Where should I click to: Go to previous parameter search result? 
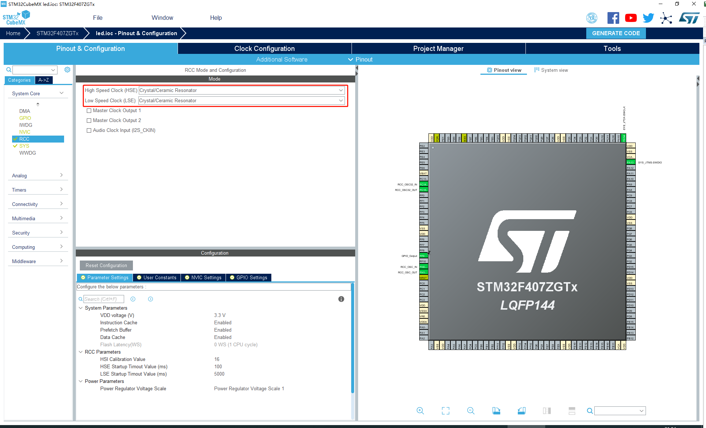(133, 299)
